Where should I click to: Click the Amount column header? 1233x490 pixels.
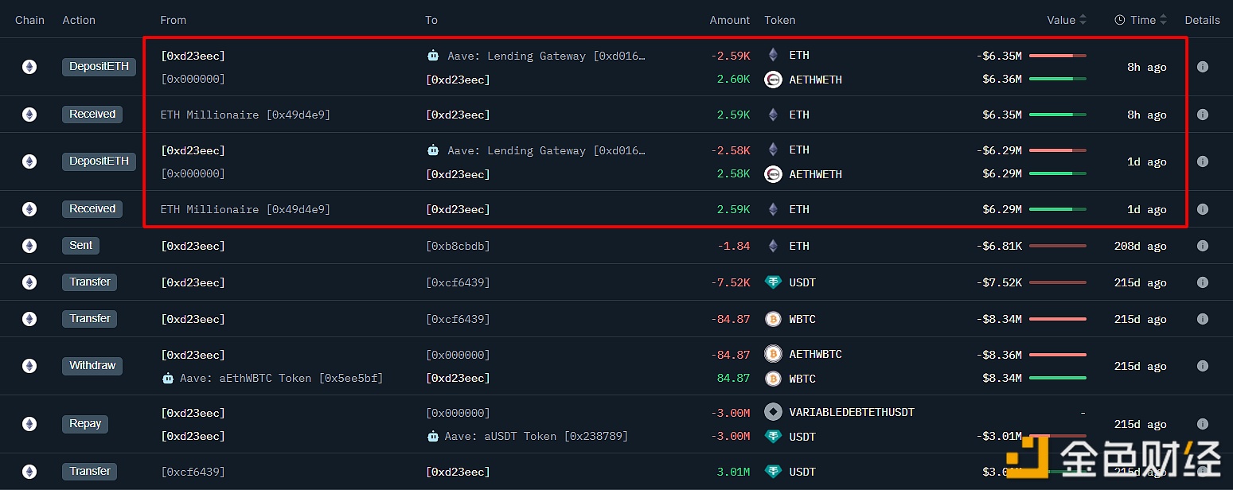[x=729, y=20]
